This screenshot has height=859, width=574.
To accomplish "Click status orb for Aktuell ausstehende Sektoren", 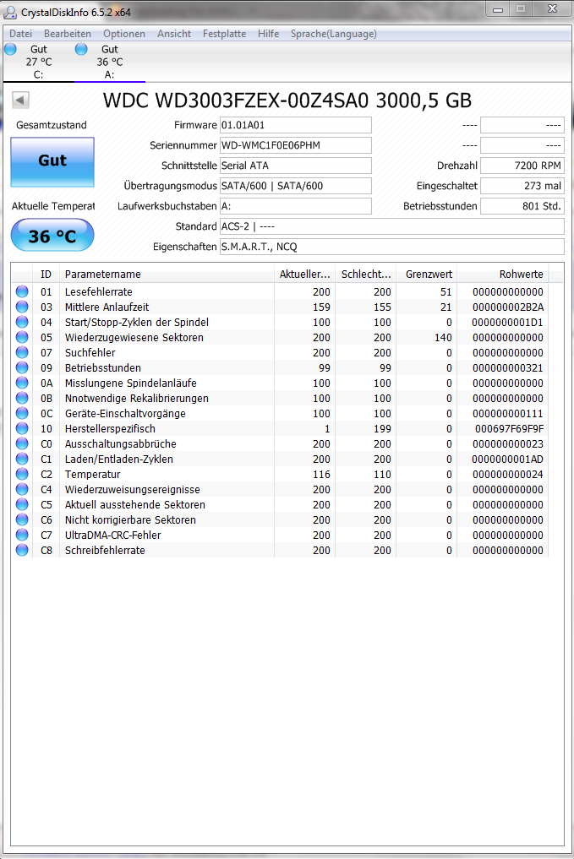I will pos(22,504).
